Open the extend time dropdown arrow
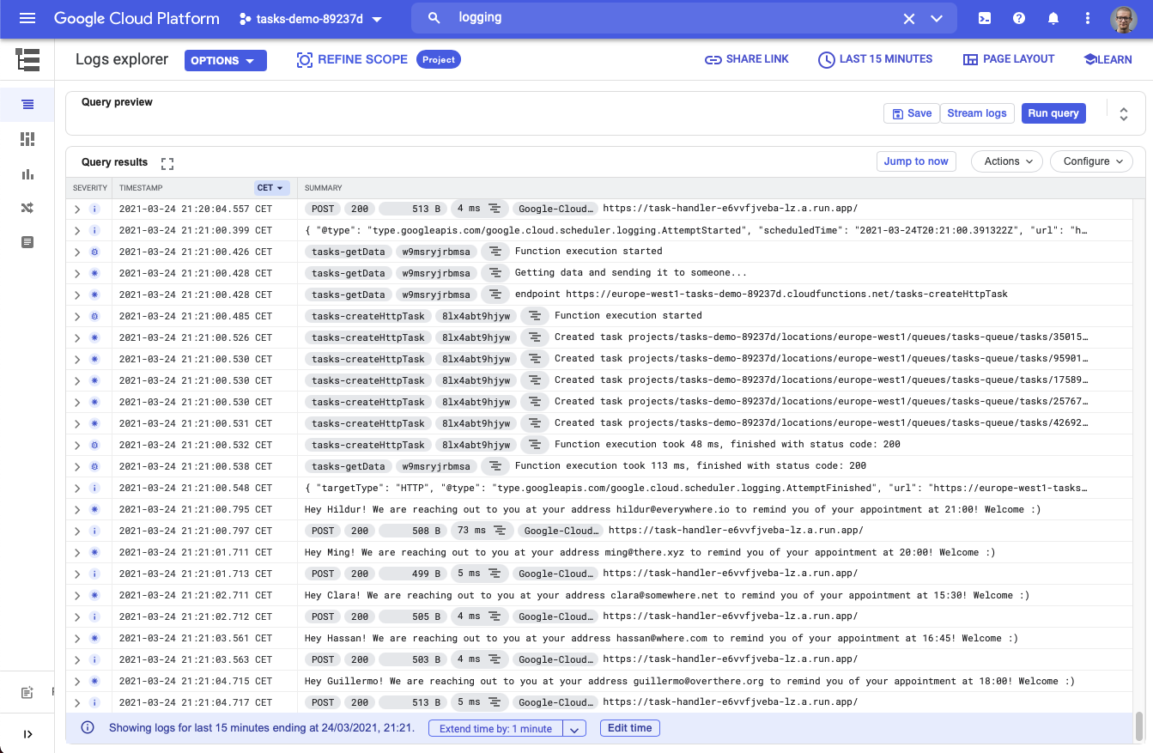Viewport: 1153px width, 753px height. (x=574, y=729)
